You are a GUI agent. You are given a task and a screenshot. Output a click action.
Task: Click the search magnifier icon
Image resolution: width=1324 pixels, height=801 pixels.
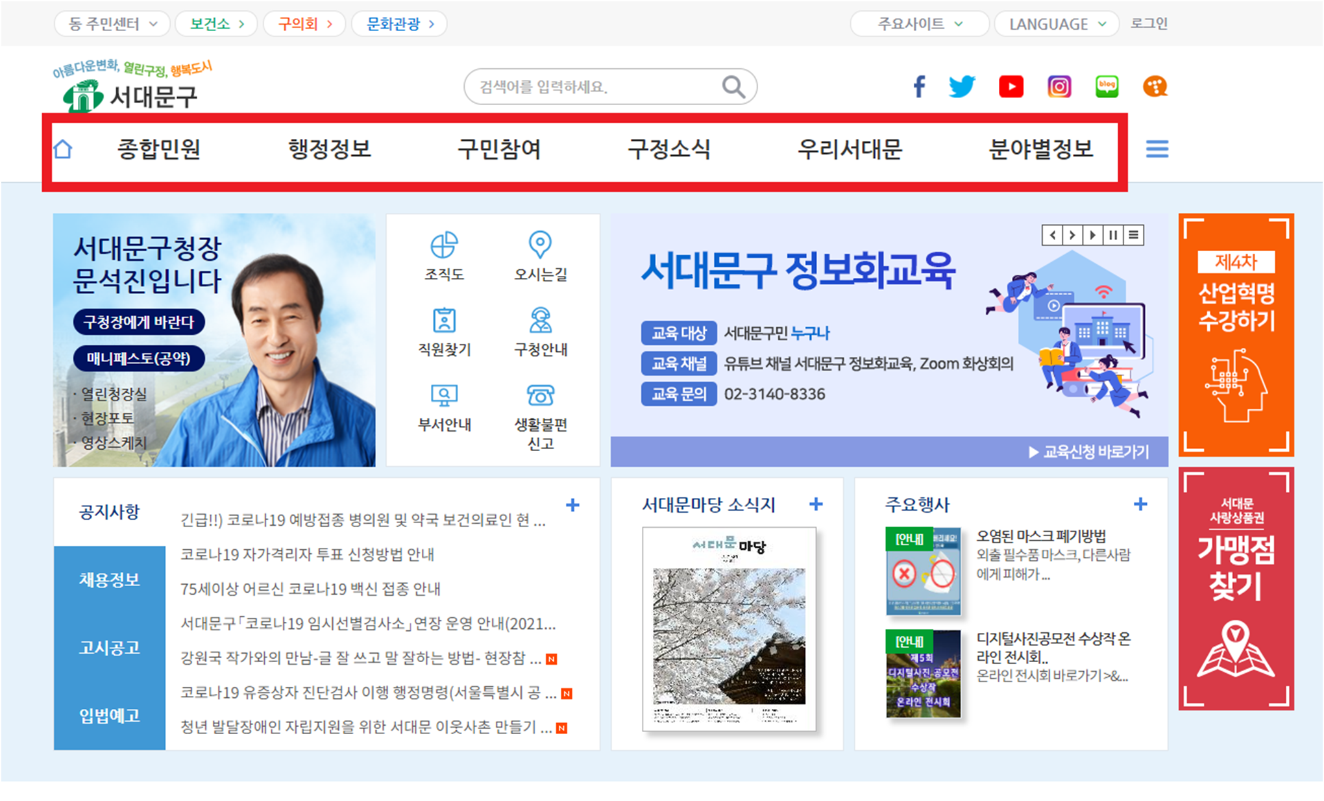733,86
